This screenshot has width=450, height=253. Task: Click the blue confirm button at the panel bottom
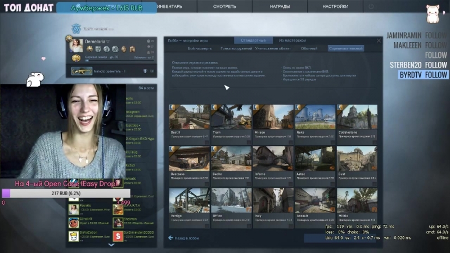340,238
